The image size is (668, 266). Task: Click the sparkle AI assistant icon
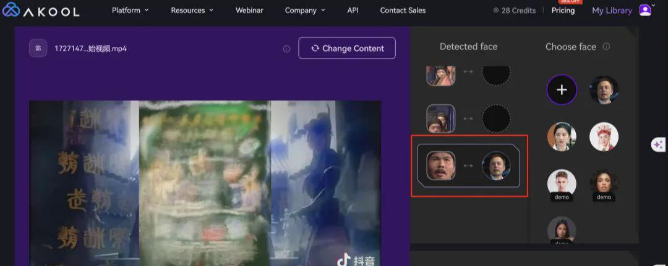click(x=658, y=144)
